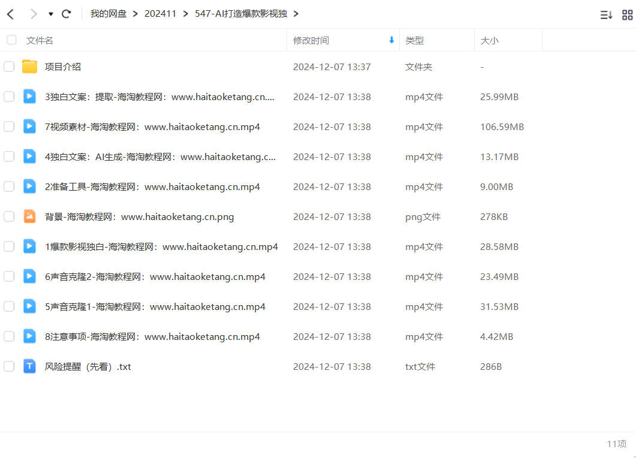Click the 项目介绍 folder icon

click(29, 66)
